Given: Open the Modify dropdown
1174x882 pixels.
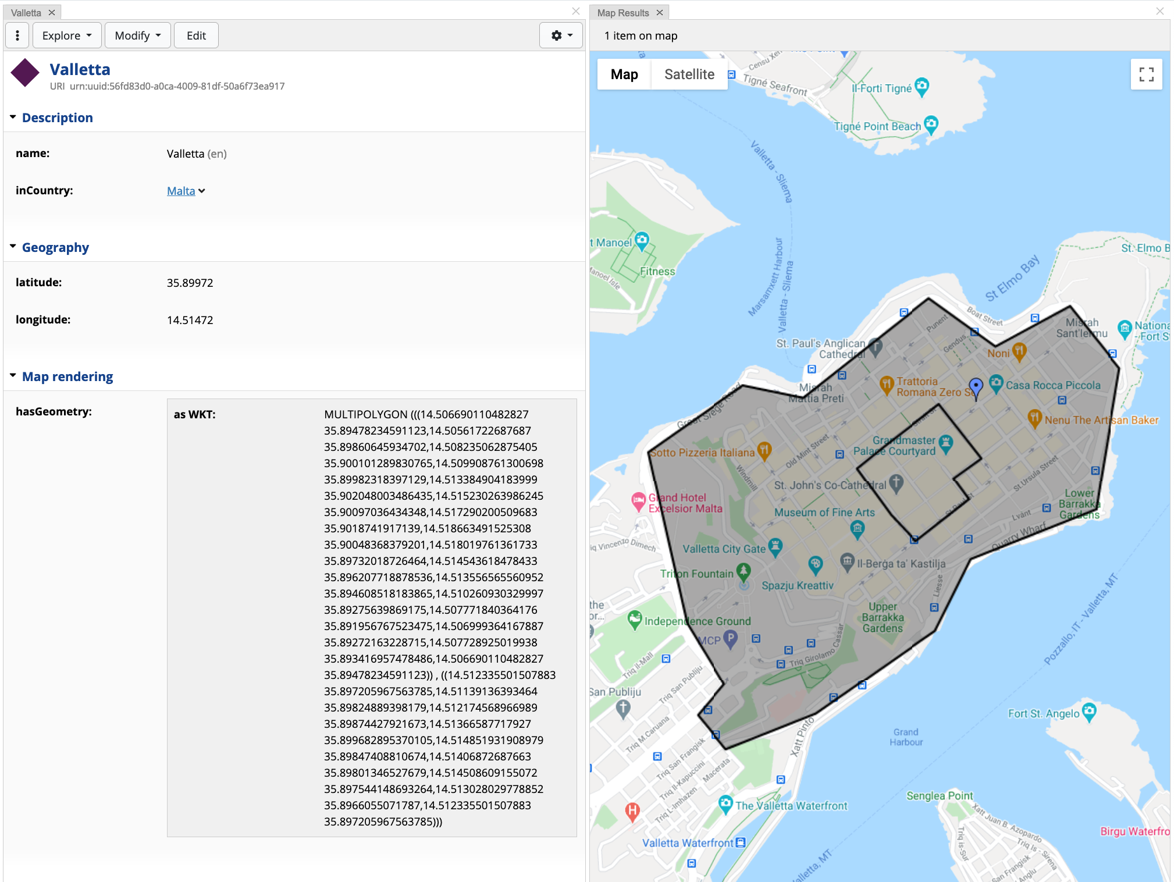Looking at the screenshot, I should pyautogui.click(x=137, y=35).
